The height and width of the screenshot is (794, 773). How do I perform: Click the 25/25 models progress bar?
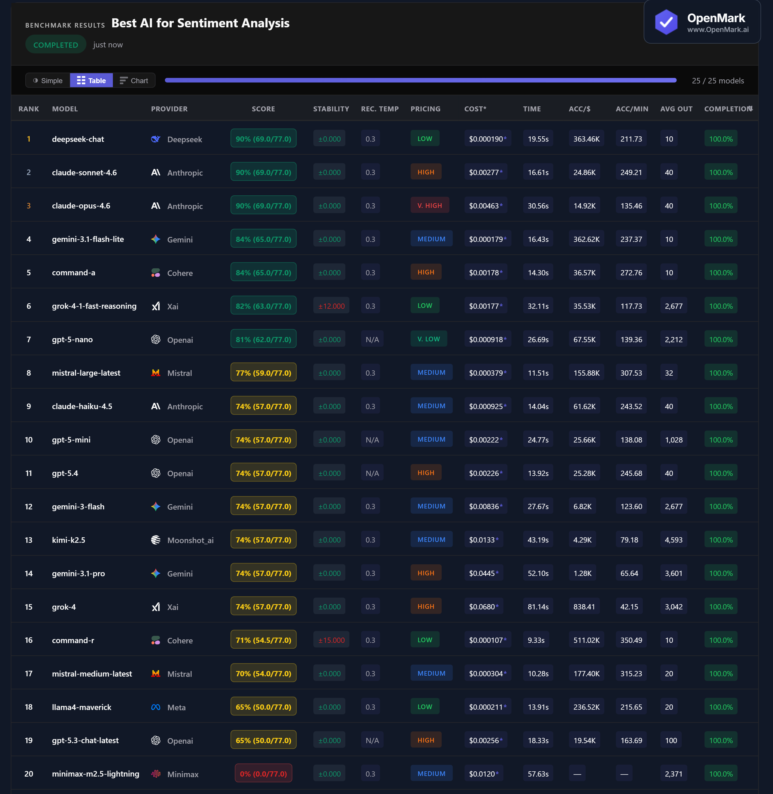coord(420,80)
